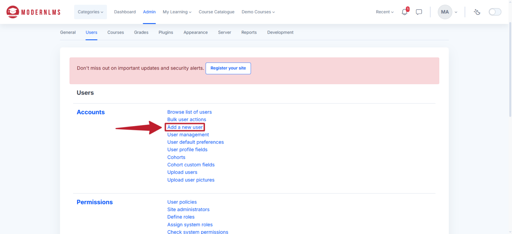Open the notifications bell icon

404,12
